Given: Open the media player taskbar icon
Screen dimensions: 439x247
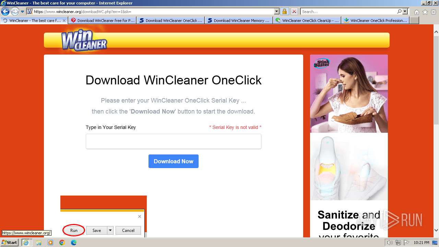Looking at the screenshot, I should 50,243.
